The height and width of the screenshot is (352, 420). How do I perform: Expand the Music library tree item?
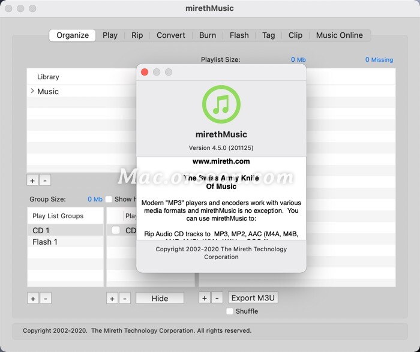[x=32, y=91]
